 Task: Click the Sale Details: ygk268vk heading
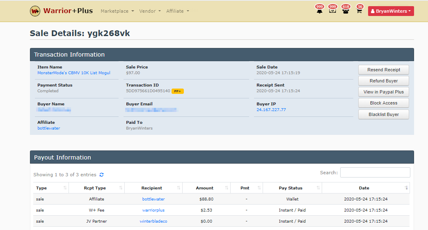pyautogui.click(x=80, y=33)
